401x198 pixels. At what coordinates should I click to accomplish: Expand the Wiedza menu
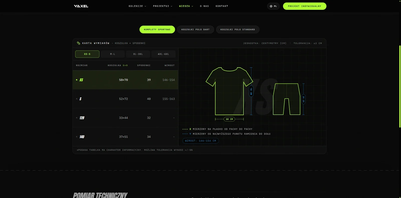coord(186,6)
